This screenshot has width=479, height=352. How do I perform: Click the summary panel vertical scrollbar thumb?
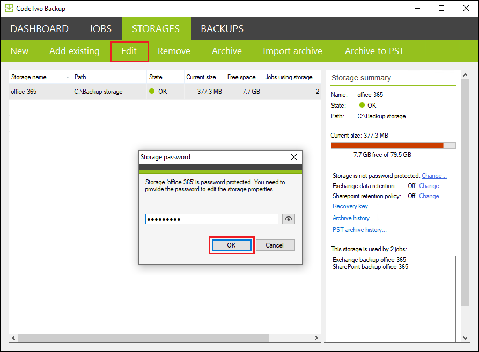coord(465,192)
